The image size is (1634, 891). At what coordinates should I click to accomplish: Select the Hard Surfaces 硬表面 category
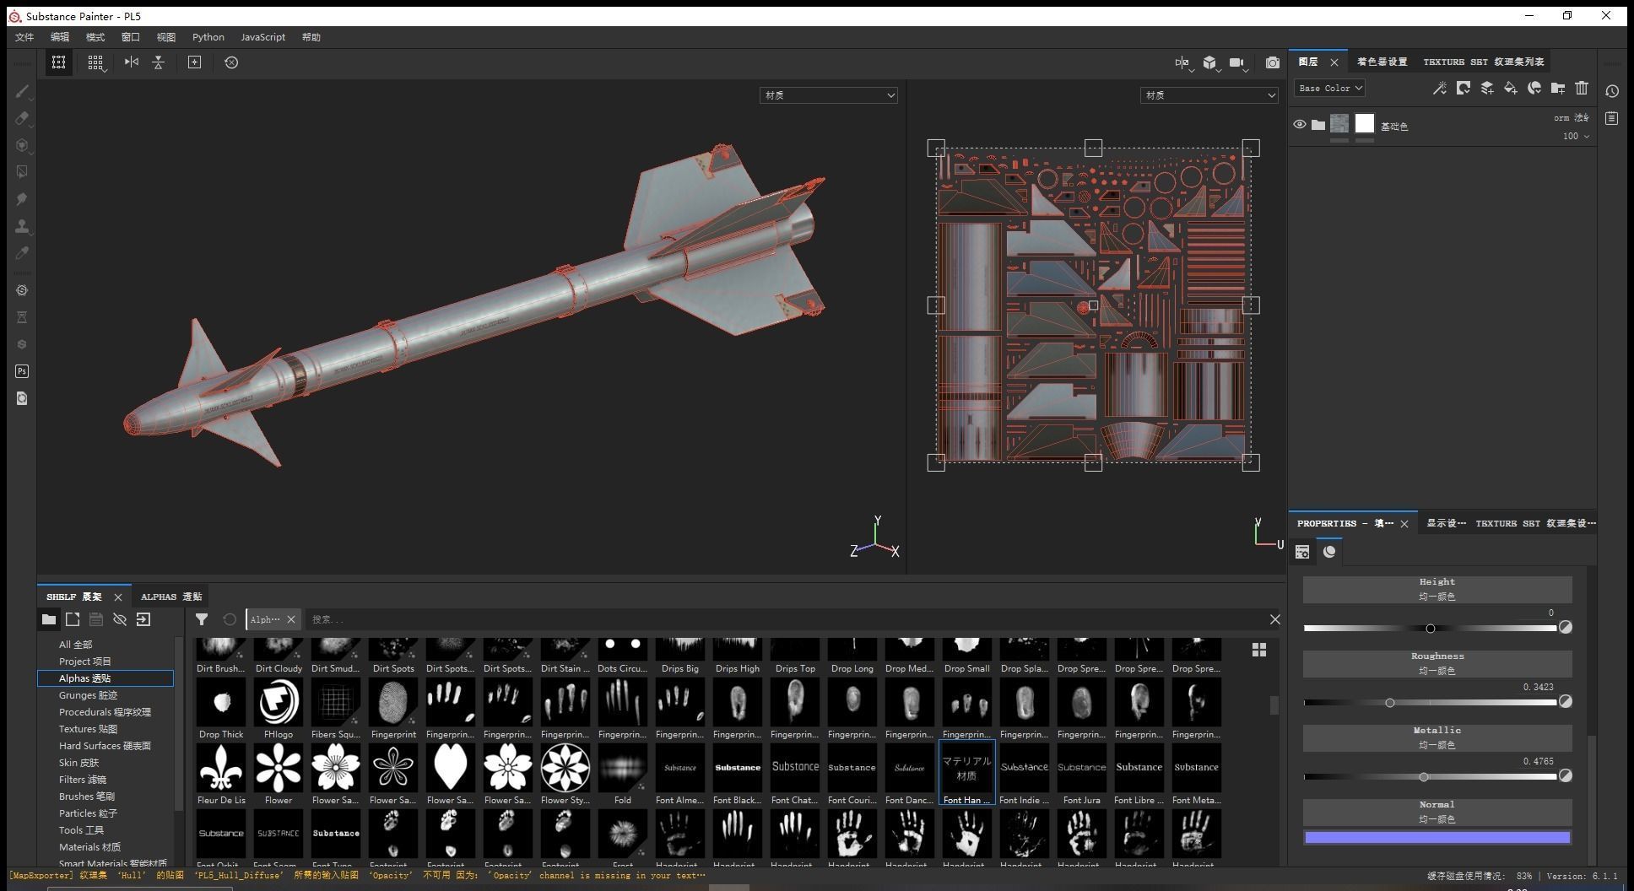tap(105, 746)
